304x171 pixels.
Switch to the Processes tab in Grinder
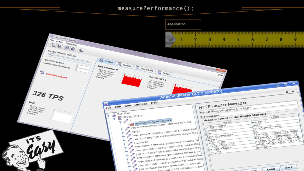point(145,69)
